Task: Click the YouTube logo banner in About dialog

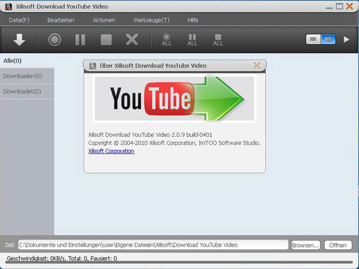Action: (174, 99)
